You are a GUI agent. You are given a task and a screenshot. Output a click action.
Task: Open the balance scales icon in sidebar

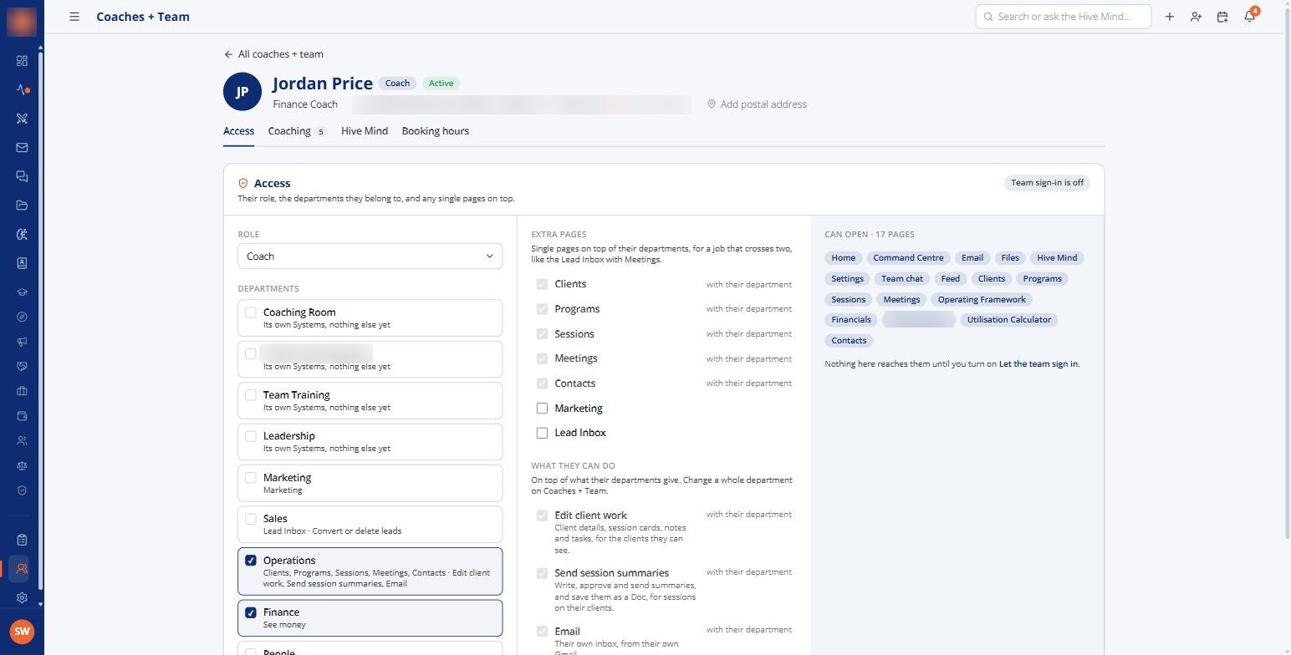(22, 465)
